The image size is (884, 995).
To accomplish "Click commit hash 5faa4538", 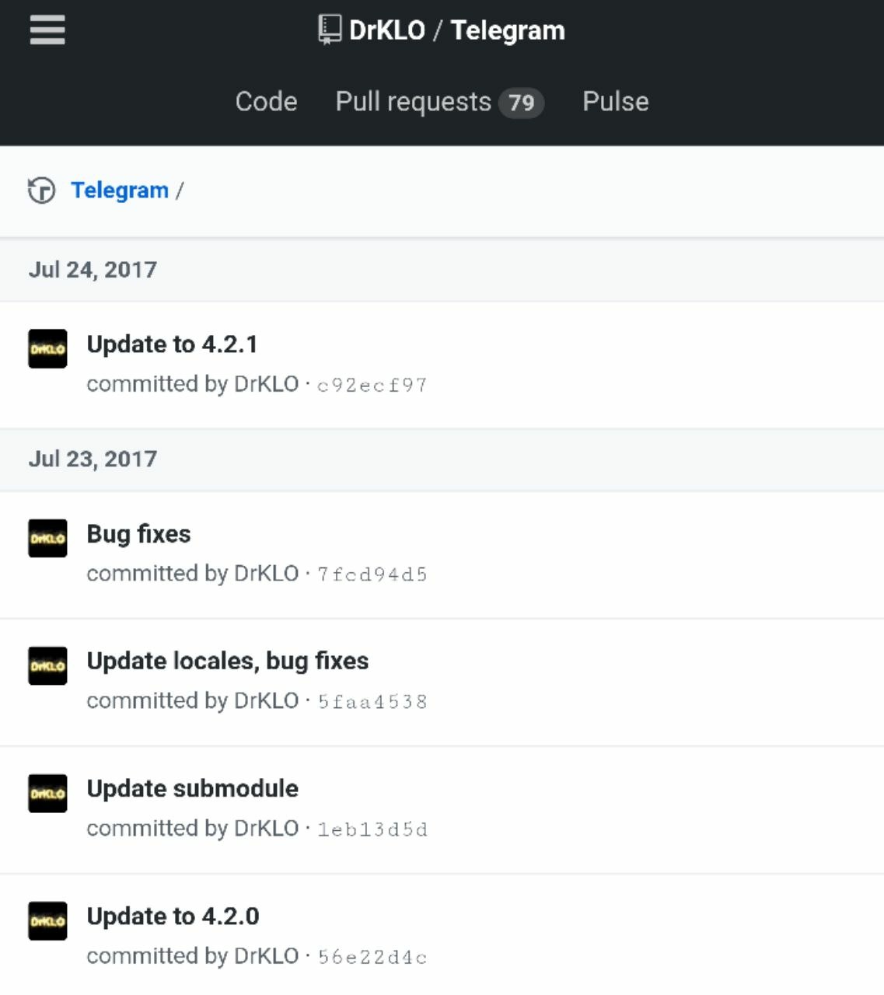I will 372,702.
